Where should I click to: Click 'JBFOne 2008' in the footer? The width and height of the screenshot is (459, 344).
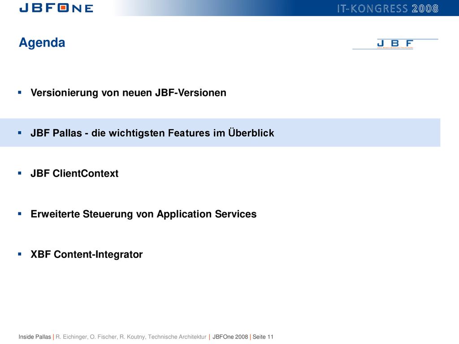click(230, 337)
